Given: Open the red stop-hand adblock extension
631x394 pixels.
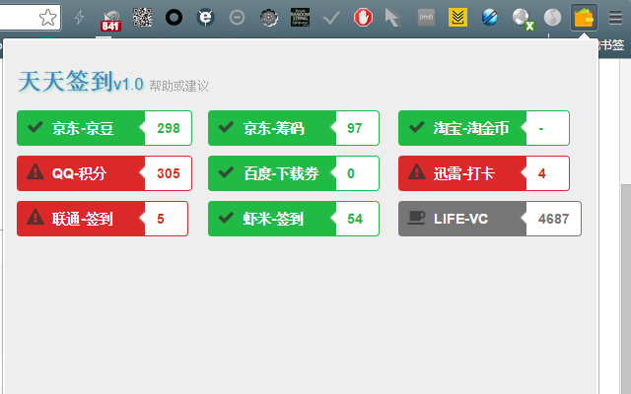Looking at the screenshot, I should [x=363, y=18].
